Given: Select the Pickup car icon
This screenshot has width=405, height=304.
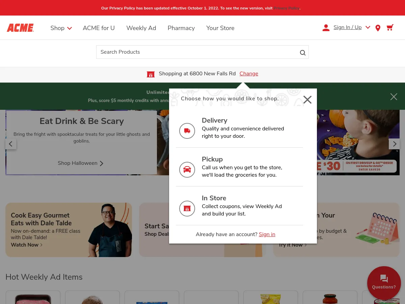Looking at the screenshot, I should pyautogui.click(x=187, y=170).
